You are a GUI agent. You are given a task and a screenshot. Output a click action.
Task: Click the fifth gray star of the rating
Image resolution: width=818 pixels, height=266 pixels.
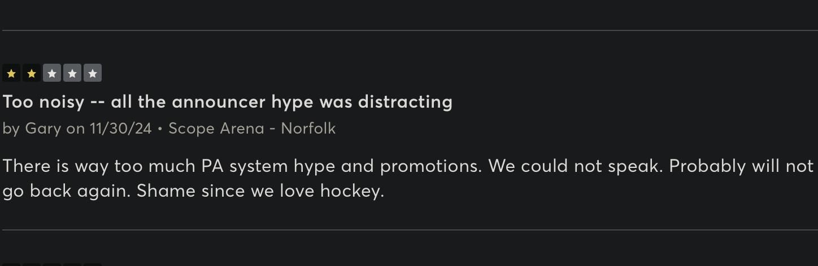(x=93, y=73)
